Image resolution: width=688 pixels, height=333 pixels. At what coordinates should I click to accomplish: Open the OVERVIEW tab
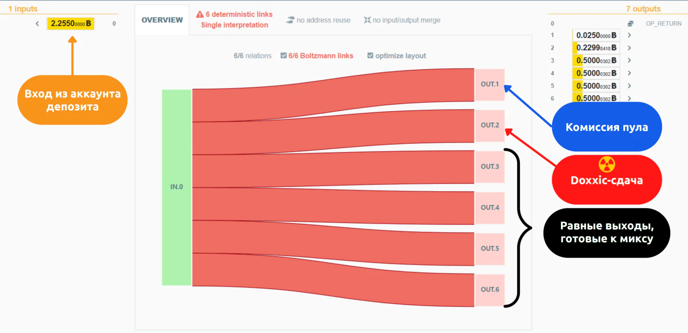(162, 20)
